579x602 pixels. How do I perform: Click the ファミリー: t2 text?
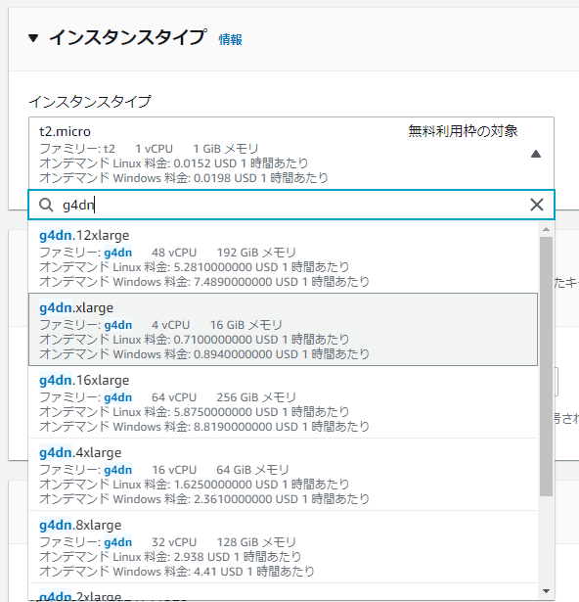coord(77,149)
